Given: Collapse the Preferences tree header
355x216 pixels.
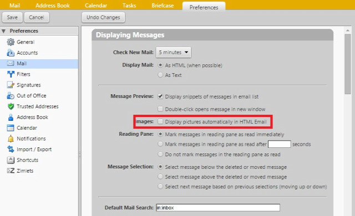Looking at the screenshot, I should click(x=3, y=31).
